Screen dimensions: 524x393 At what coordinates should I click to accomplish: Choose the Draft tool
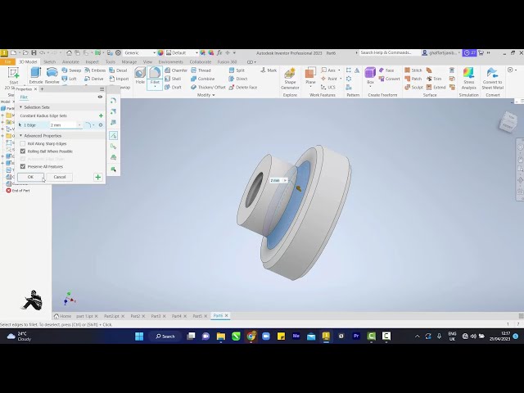point(173,87)
